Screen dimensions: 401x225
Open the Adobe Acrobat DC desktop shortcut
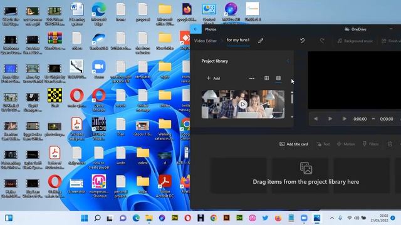165,186
